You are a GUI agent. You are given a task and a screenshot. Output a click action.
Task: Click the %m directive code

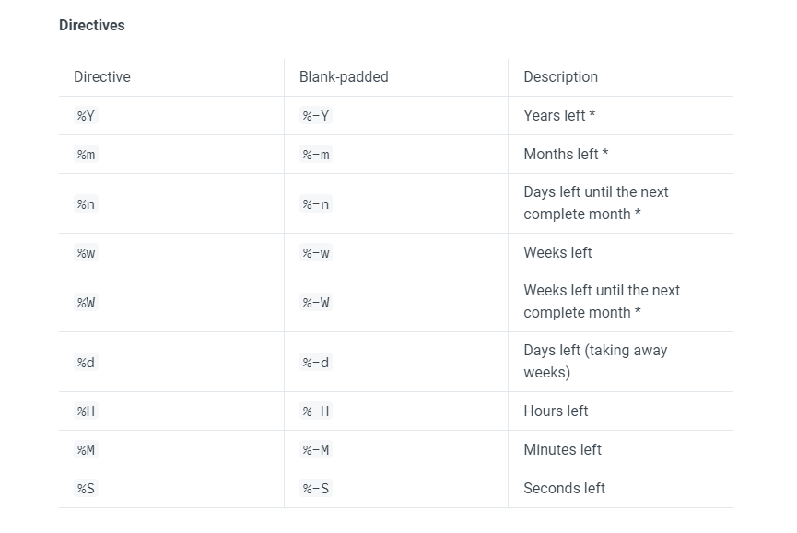(x=86, y=155)
